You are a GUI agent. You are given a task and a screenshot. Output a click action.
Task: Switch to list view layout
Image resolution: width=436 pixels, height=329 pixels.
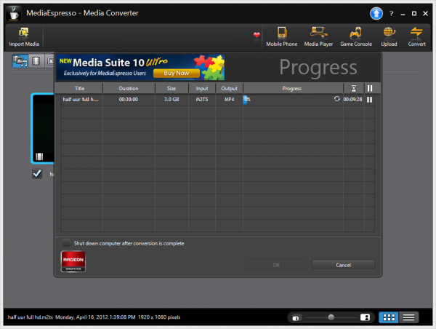[409, 317]
